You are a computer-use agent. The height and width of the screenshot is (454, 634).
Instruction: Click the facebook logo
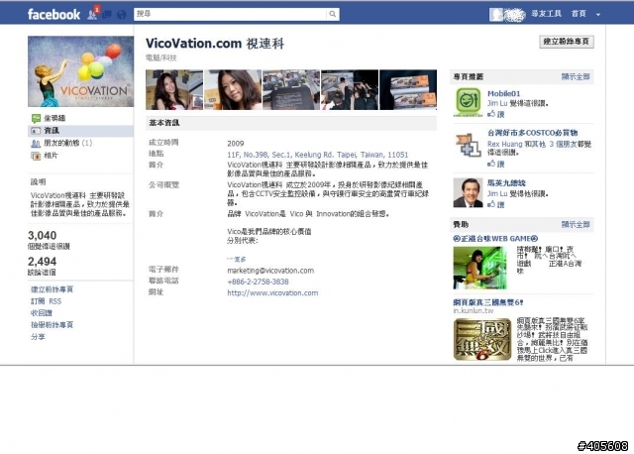pyautogui.click(x=53, y=14)
